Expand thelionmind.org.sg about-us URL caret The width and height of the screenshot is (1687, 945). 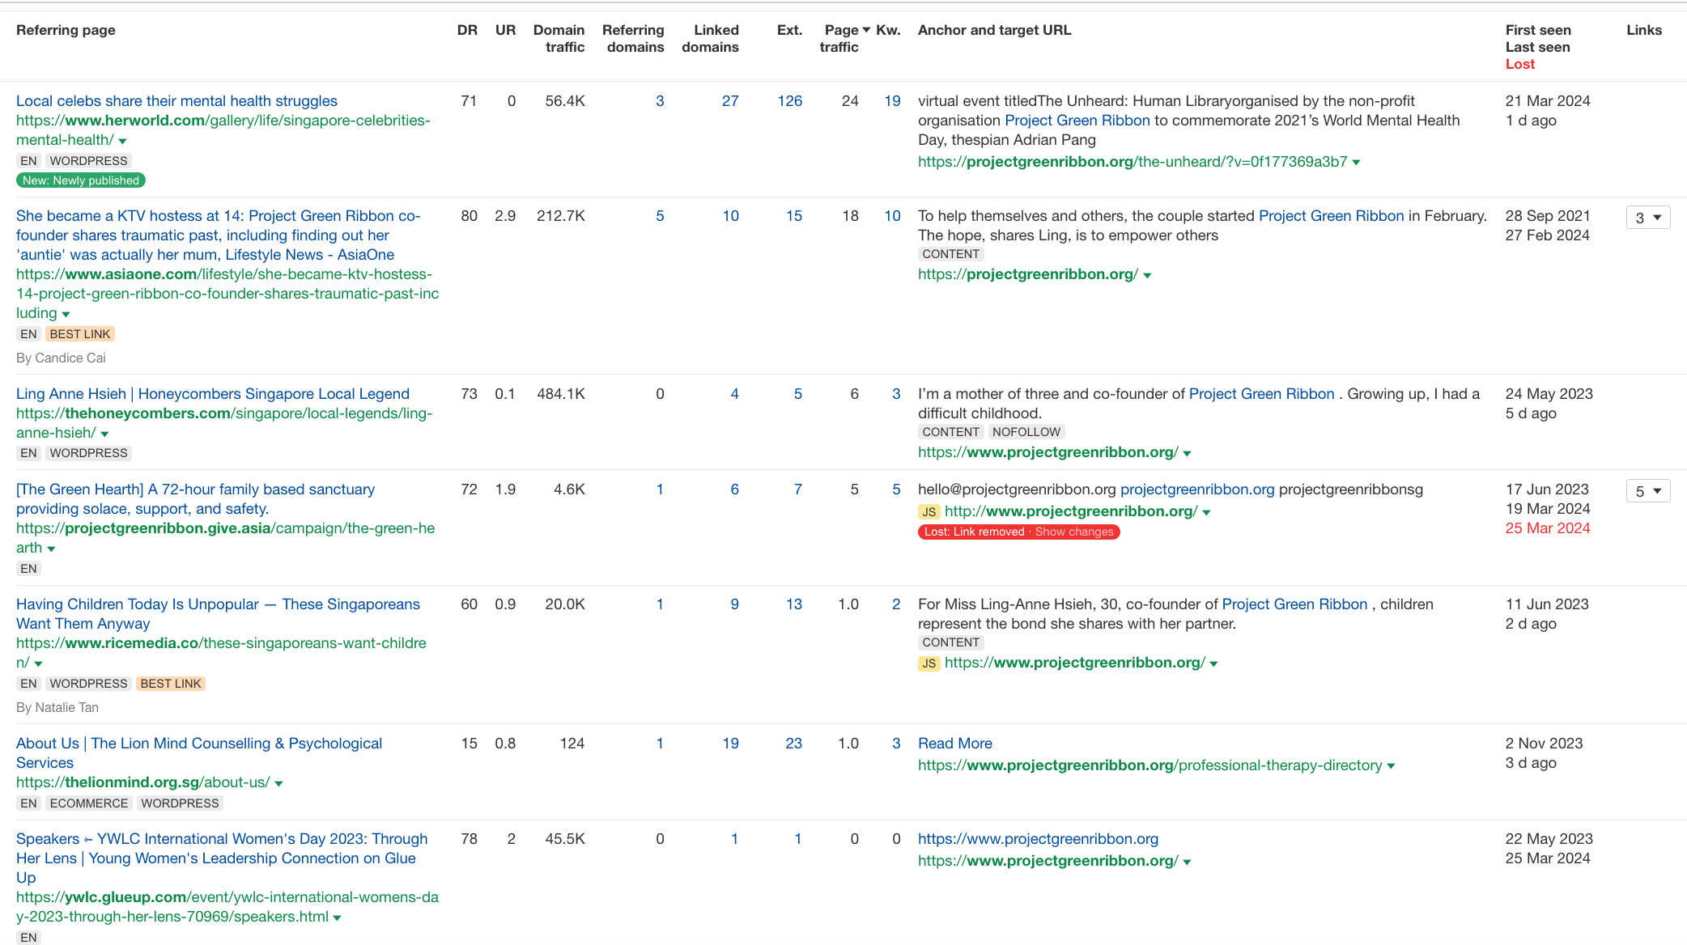(x=278, y=783)
